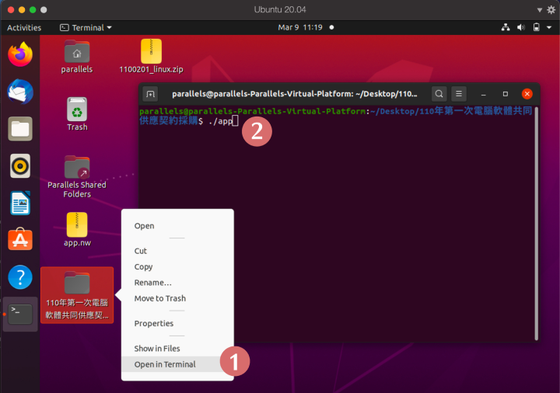Open the Files manager in the dock
This screenshot has width=560, height=393.
coord(20,129)
